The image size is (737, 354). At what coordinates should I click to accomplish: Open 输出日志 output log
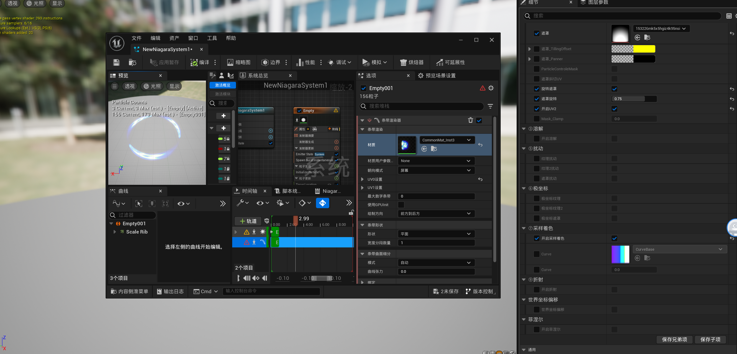coord(170,291)
